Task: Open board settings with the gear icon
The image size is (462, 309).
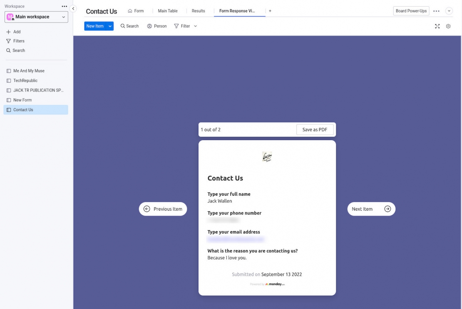Action: [x=448, y=26]
